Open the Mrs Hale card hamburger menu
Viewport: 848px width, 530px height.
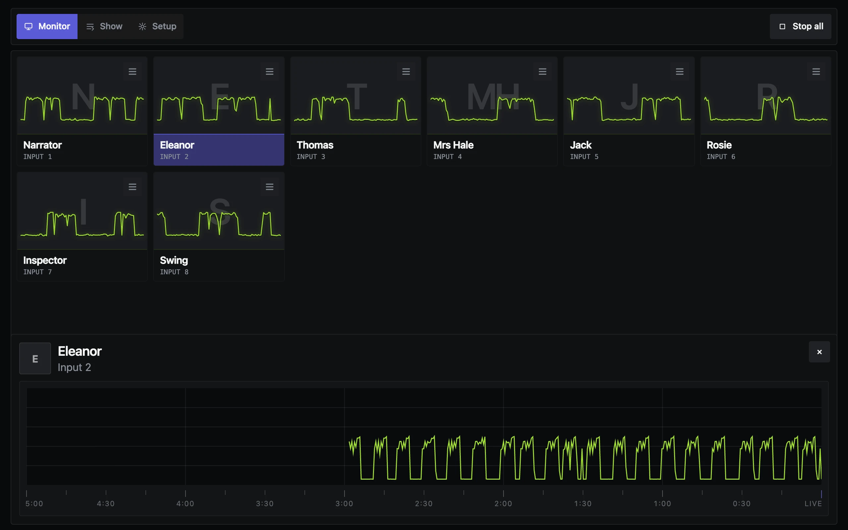pyautogui.click(x=543, y=72)
